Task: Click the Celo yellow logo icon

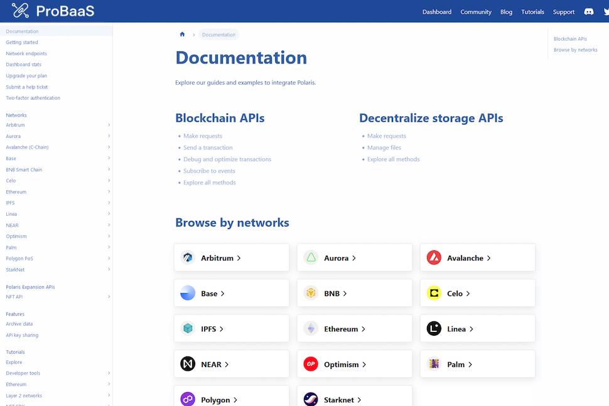Action: click(434, 293)
